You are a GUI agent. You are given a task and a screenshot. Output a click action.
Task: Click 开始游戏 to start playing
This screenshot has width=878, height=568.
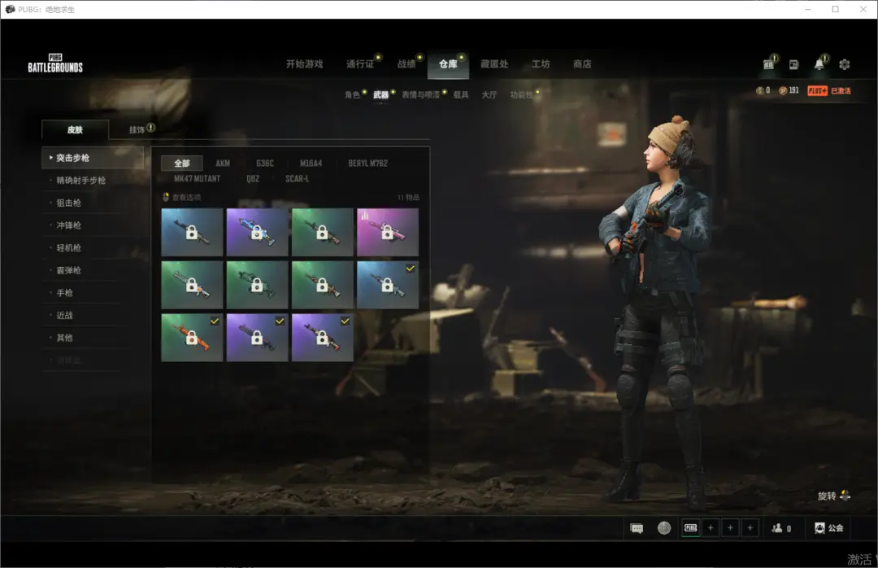tap(304, 64)
